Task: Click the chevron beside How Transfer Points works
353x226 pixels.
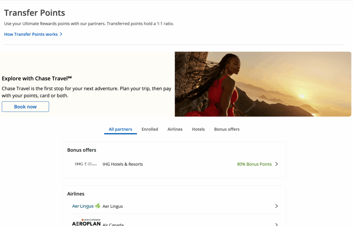Action: pos(61,34)
